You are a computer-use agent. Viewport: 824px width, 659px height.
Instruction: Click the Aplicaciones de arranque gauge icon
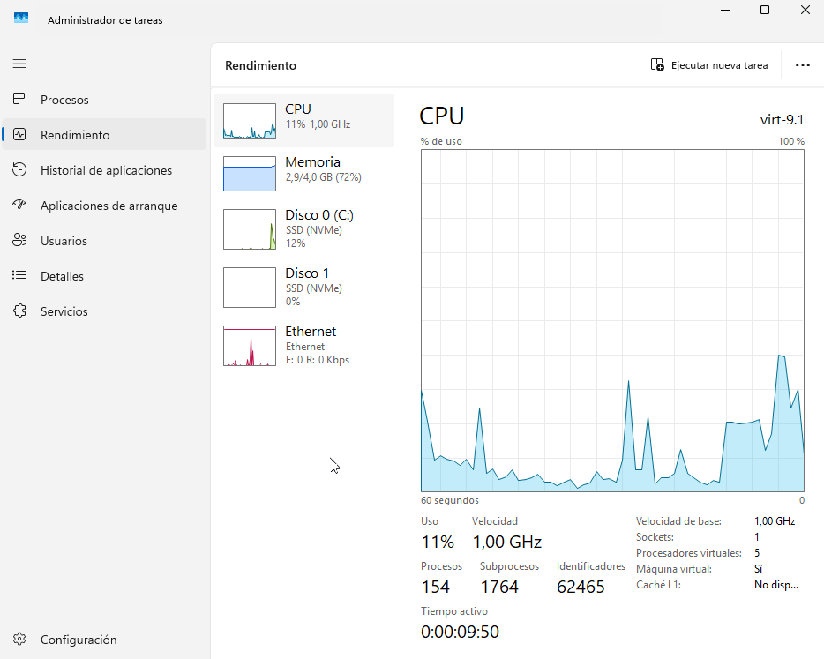[x=19, y=204]
